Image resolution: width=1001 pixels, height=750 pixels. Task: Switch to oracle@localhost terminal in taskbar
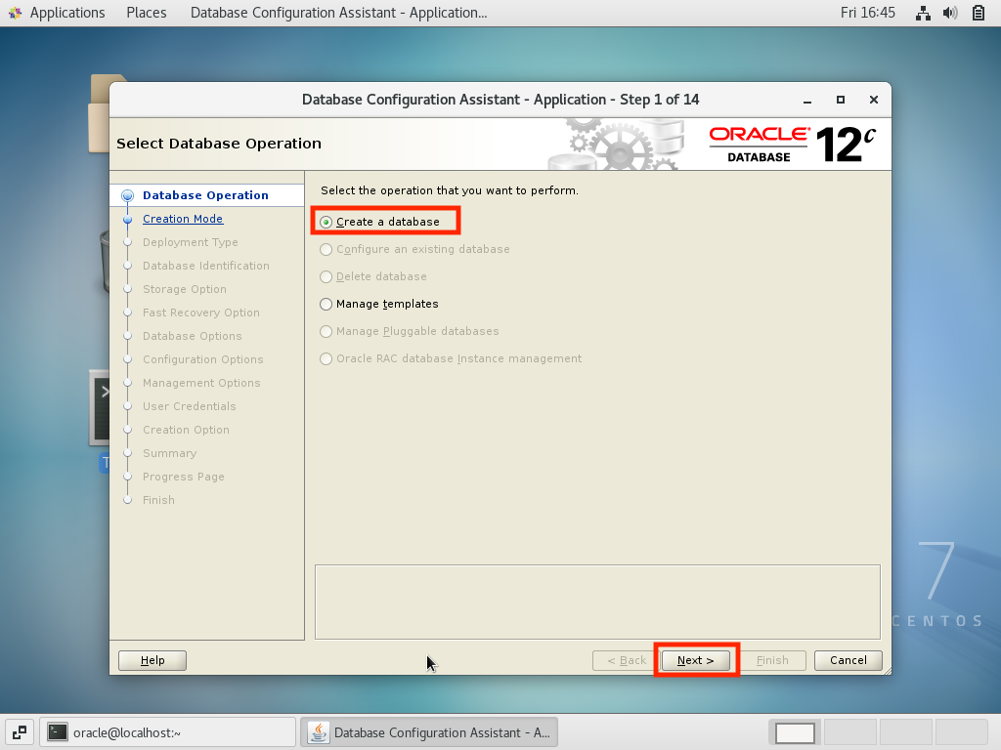pyautogui.click(x=168, y=732)
